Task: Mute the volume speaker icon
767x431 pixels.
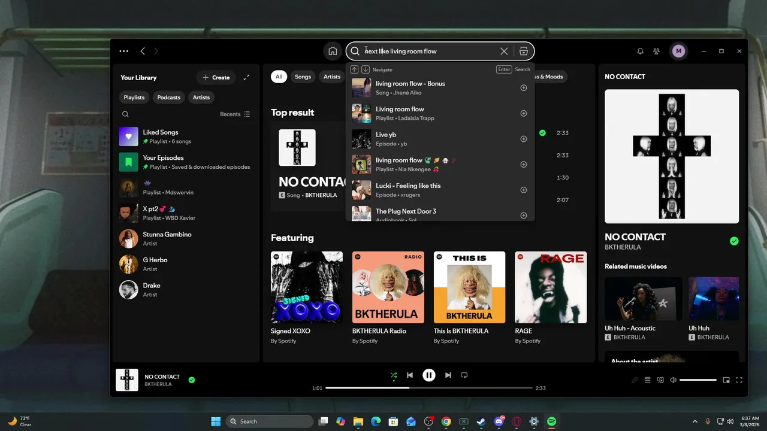Action: coord(673,380)
